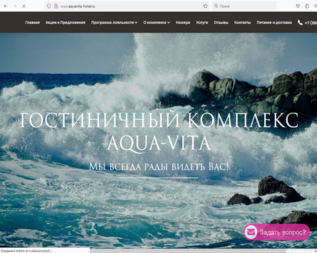This screenshot has width=317, height=253.
Task: Open Питание и доставка page
Action: click(274, 22)
